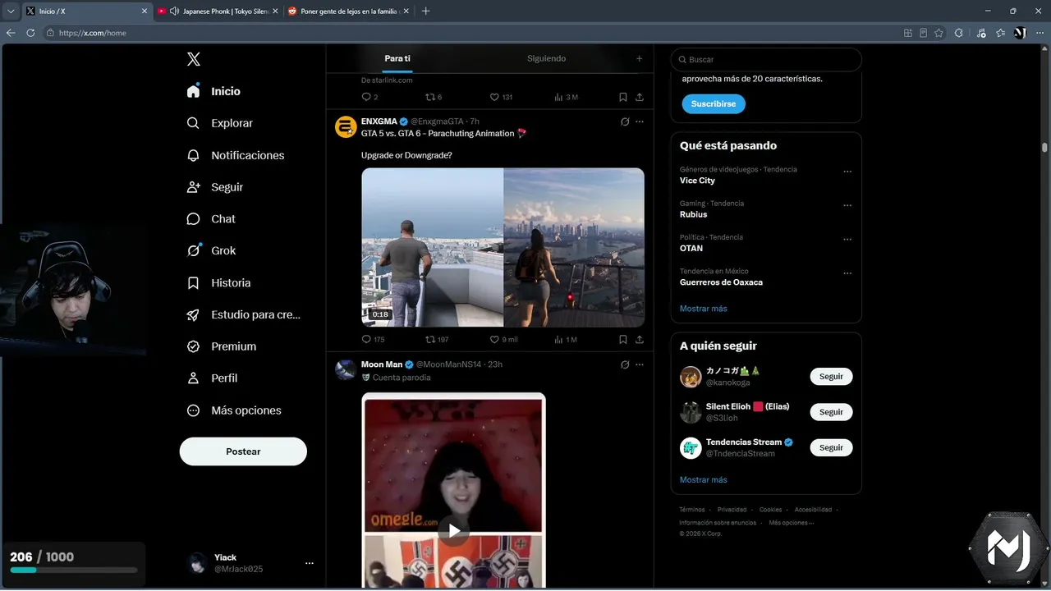Open the browser favorites star
1051x591 pixels.
tap(1000, 33)
